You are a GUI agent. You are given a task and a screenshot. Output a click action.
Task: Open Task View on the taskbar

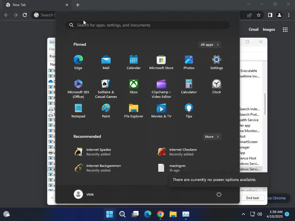coord(135,214)
